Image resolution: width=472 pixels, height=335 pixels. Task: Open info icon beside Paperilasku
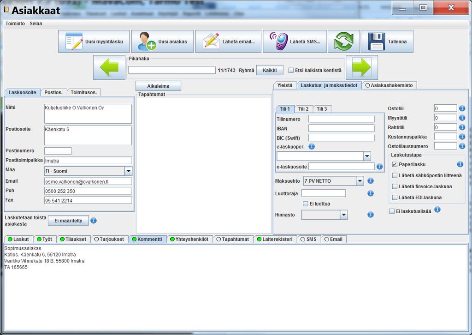pos(460,164)
